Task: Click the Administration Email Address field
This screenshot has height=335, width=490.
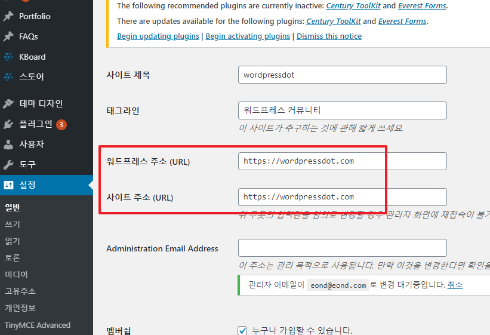Action: [342, 248]
